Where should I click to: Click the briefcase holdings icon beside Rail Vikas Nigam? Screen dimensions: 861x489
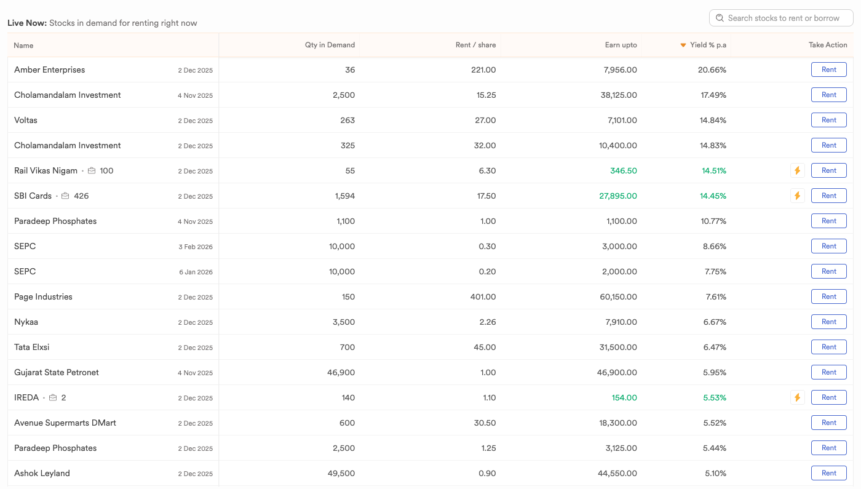(92, 171)
